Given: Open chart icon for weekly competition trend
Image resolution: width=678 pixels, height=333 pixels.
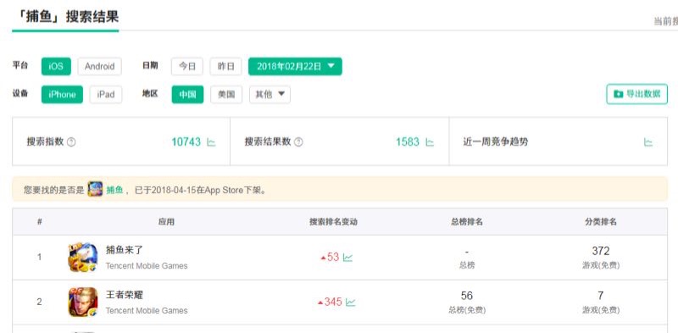Looking at the screenshot, I should coord(648,142).
